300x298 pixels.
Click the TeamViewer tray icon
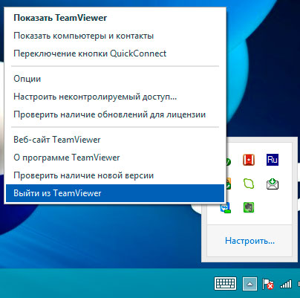click(226, 207)
